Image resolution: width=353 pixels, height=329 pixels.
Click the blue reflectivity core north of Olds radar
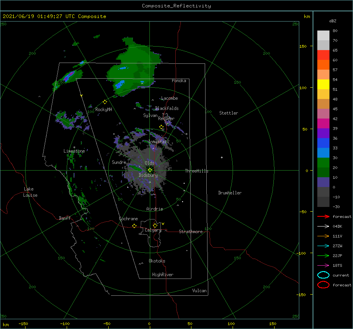[x=120, y=84]
